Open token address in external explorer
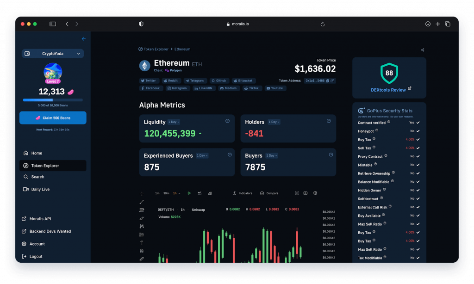474x284 pixels. (x=332, y=80)
